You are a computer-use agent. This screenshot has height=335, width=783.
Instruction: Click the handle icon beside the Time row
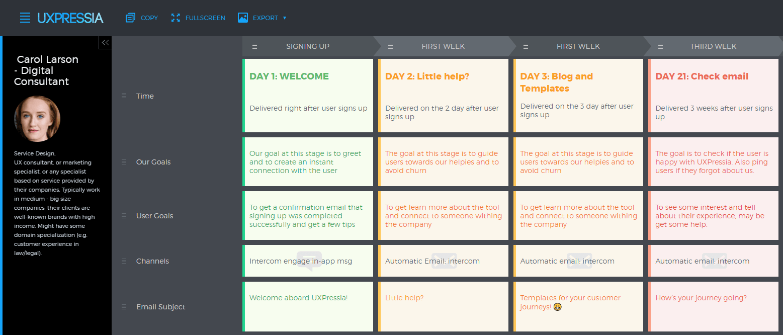[124, 96]
